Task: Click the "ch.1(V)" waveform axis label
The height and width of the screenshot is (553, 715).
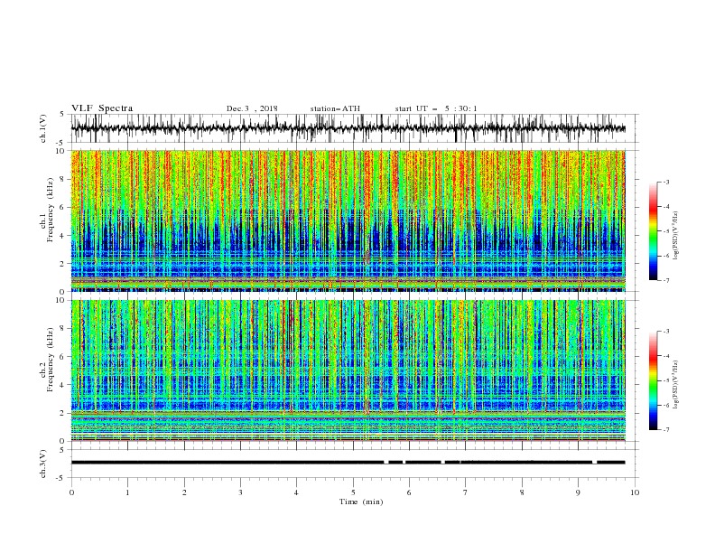Action: tap(43, 128)
